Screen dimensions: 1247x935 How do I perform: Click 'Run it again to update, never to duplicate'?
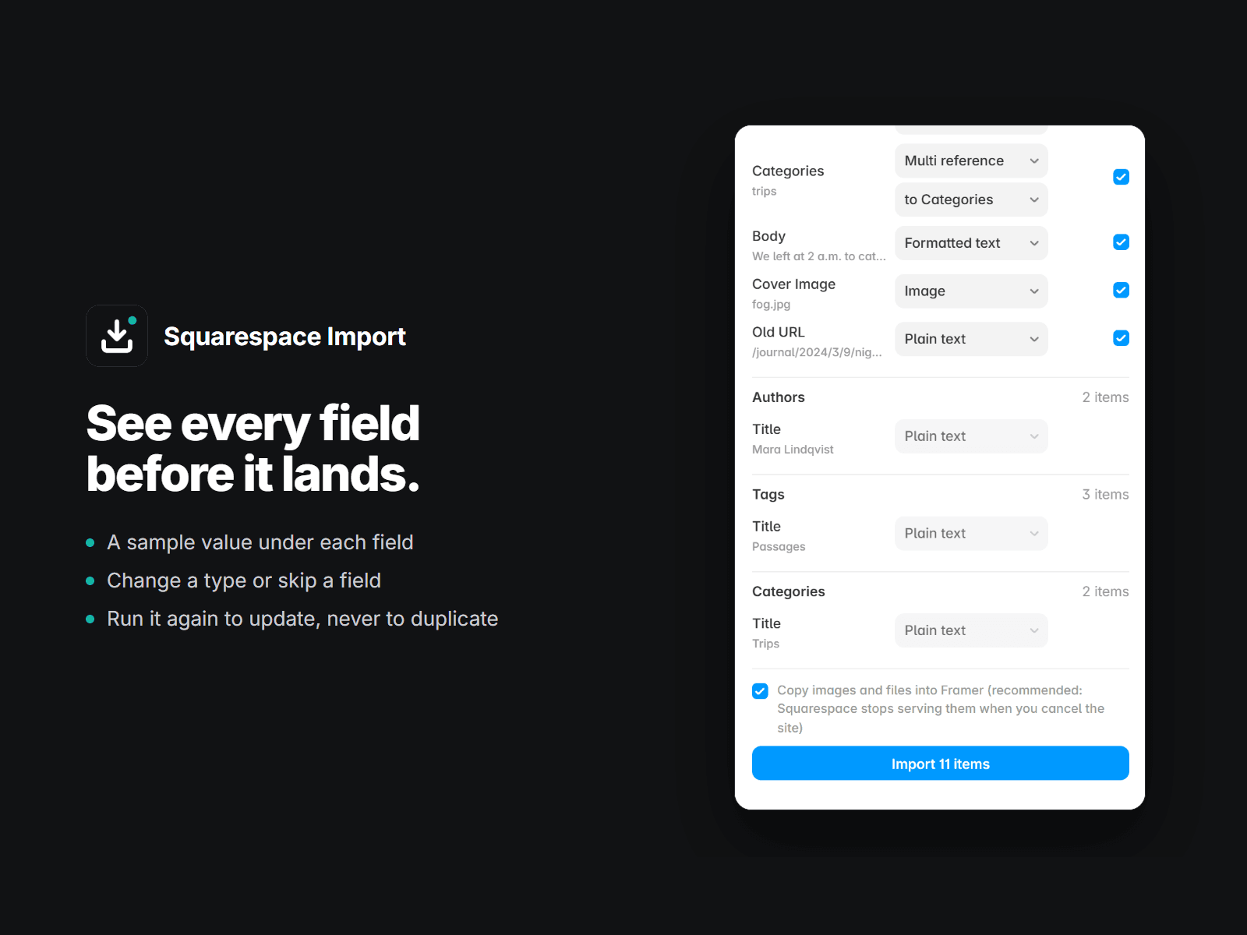[302, 619]
